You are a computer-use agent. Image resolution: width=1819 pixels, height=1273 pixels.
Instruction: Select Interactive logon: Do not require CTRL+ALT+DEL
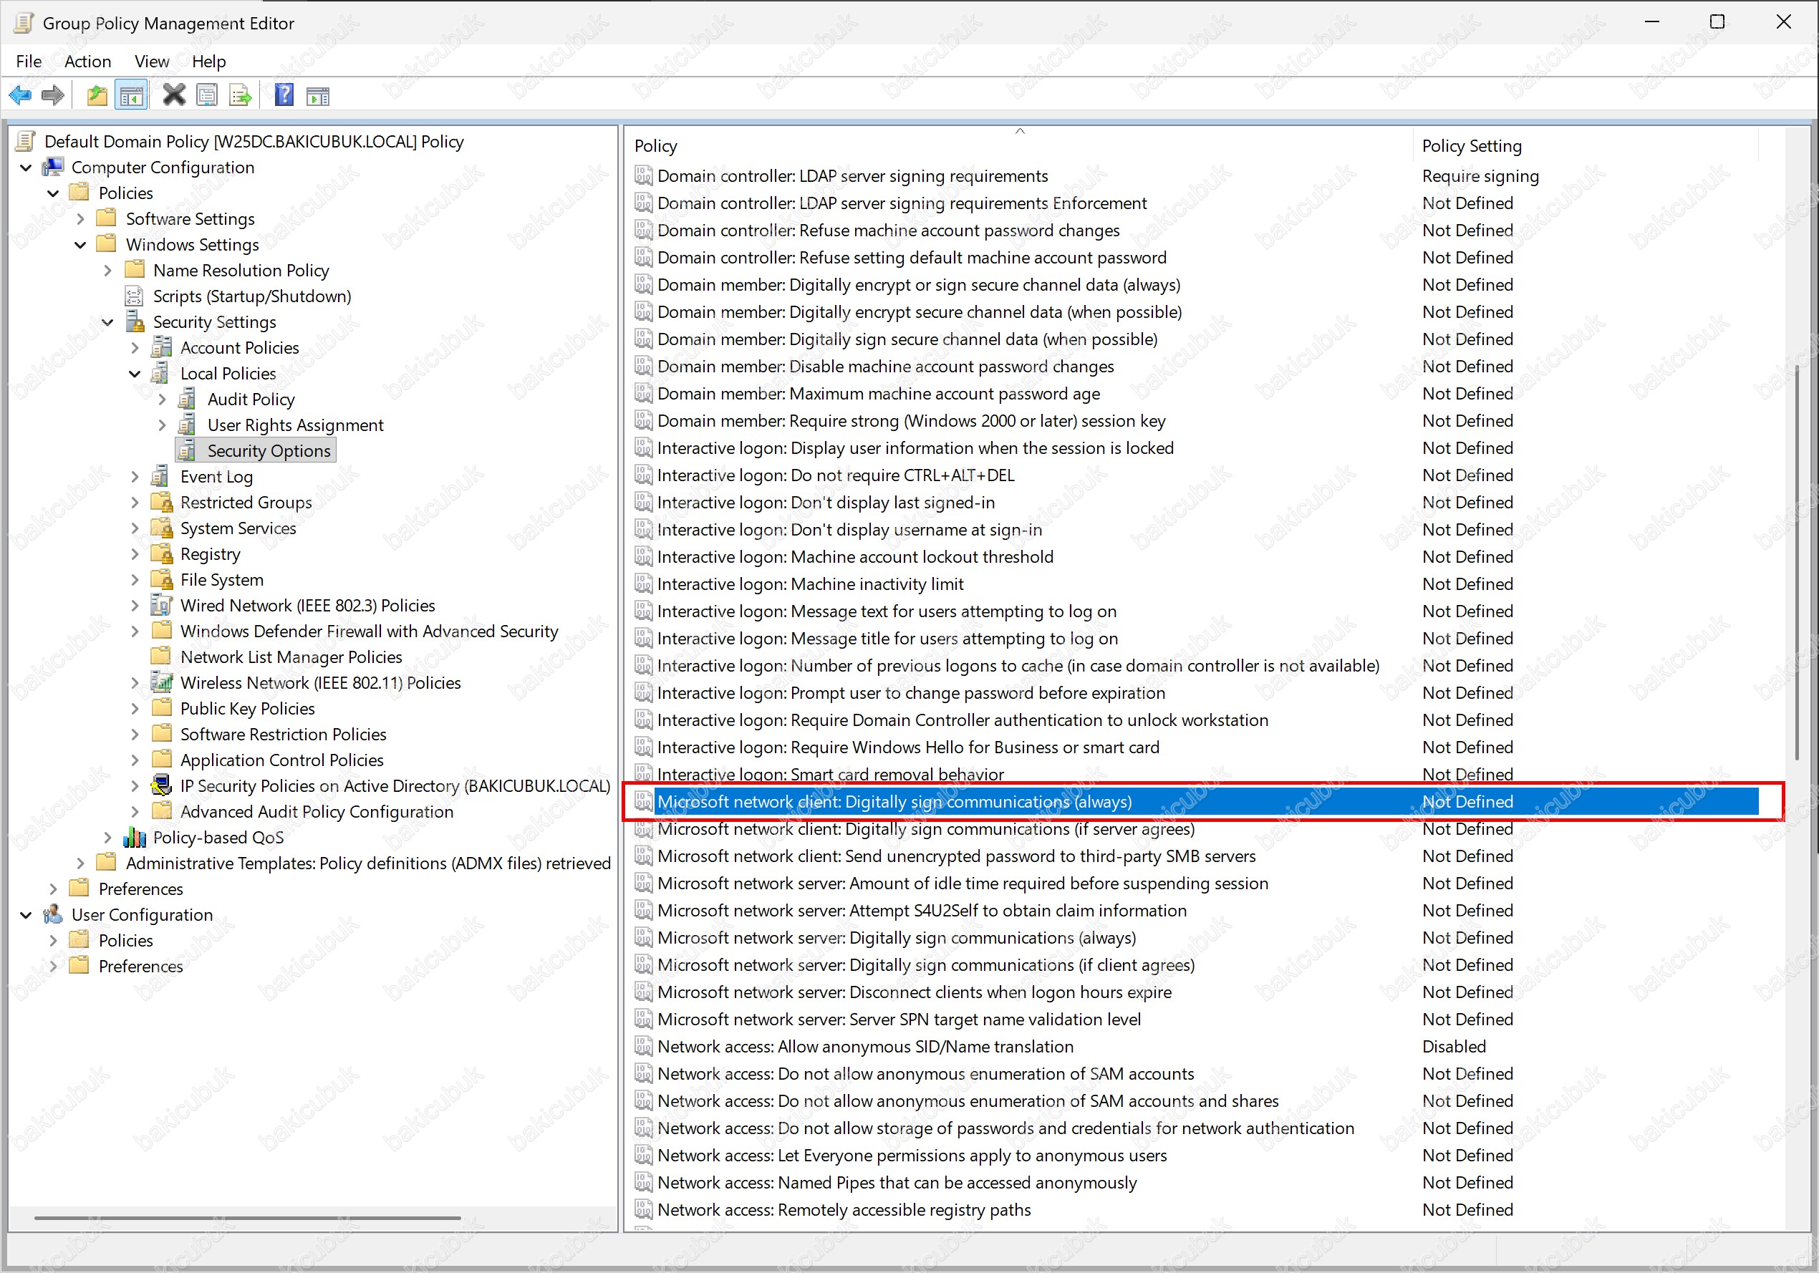coord(836,475)
